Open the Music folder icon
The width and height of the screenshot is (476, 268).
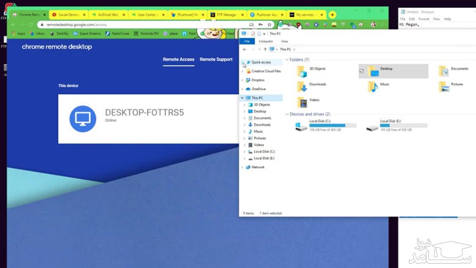point(373,87)
